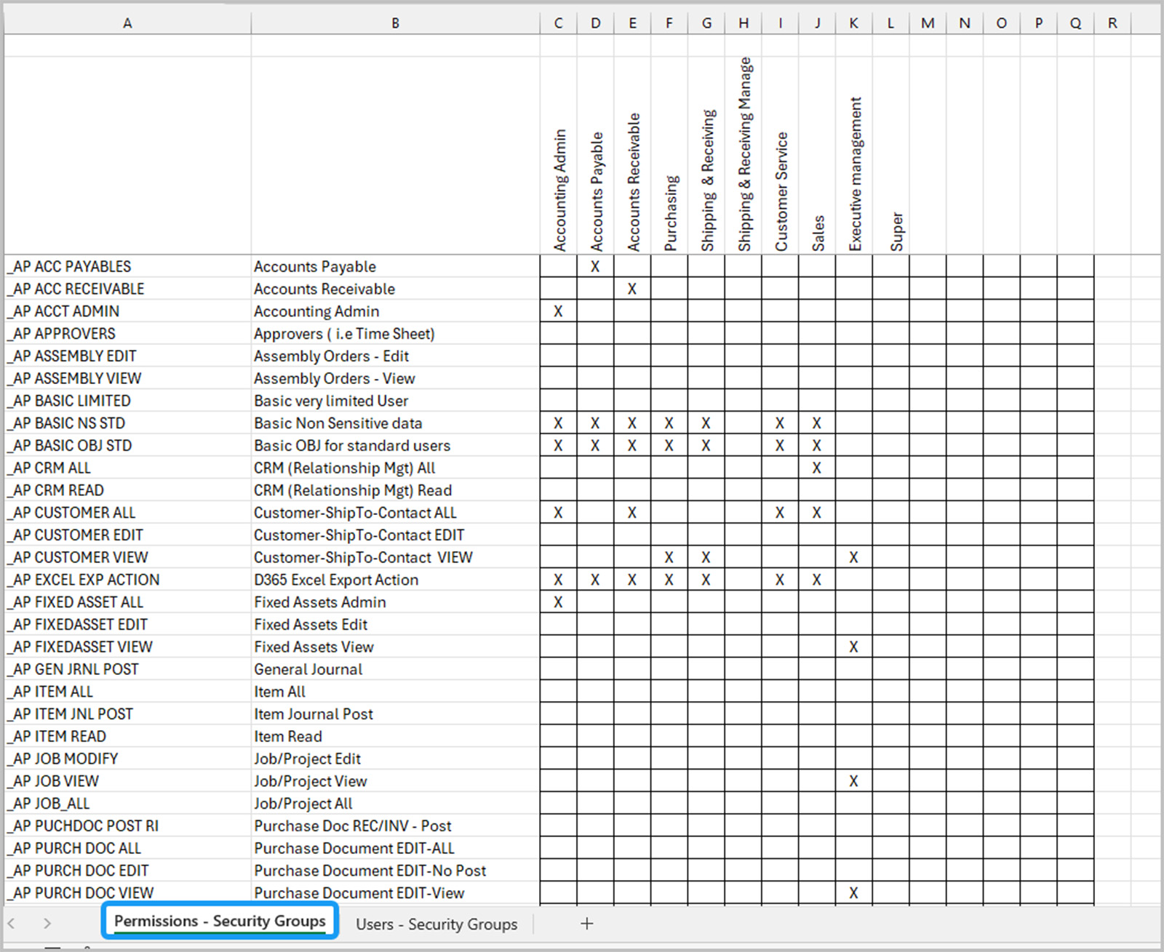Click the previous sheet navigation arrow

17,924
